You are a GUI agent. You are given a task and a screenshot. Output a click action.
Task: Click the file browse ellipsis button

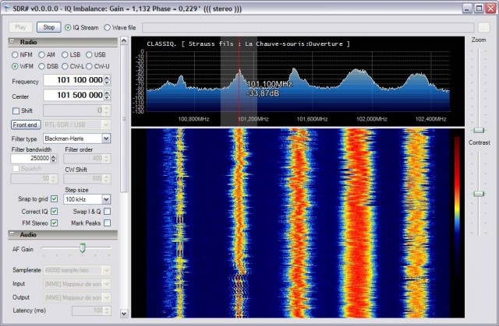click(x=483, y=27)
